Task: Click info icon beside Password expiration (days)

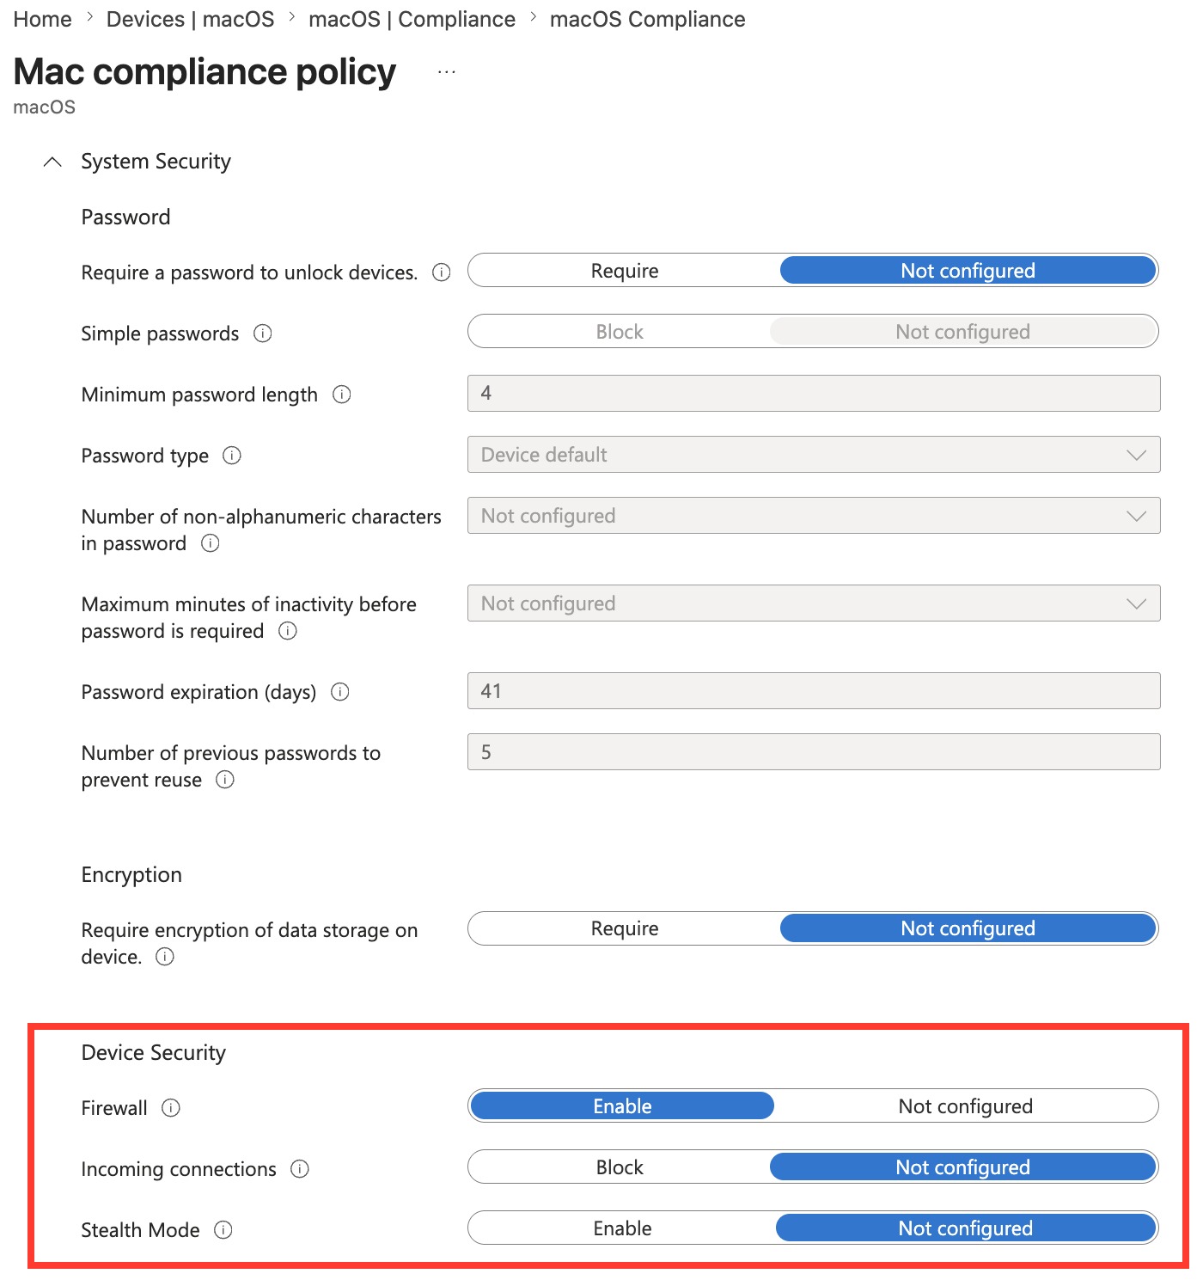Action: (340, 692)
